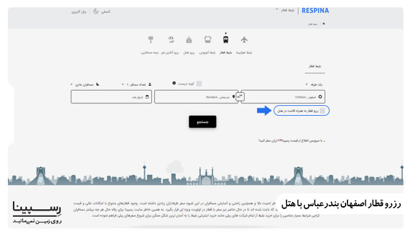Open the passenger count dropdown
412x237 pixels.
(136, 84)
